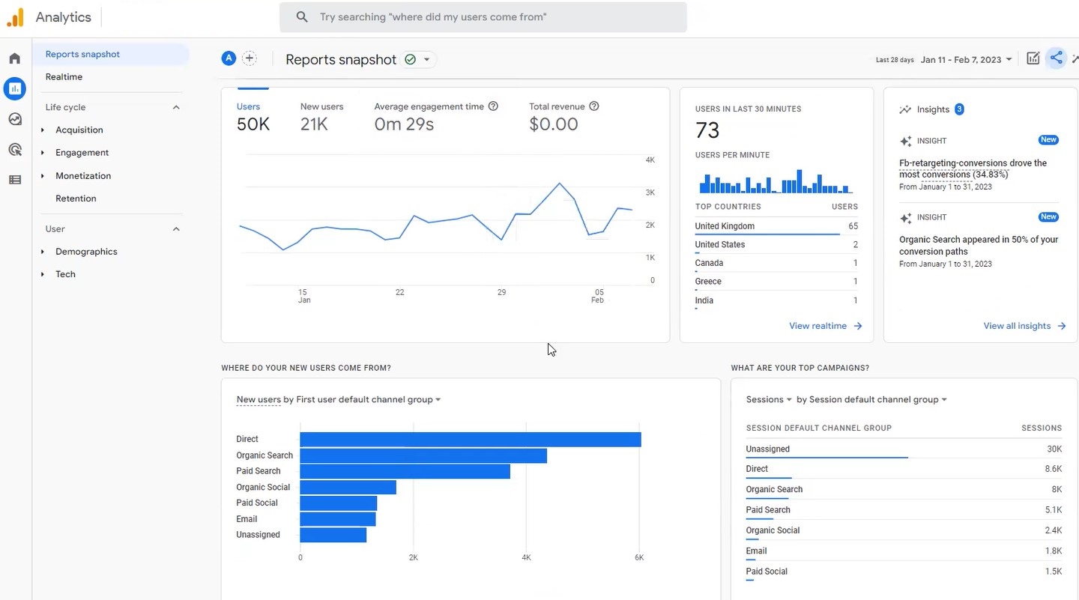
Task: Click the Insights sparkle icon
Action: (x=905, y=109)
